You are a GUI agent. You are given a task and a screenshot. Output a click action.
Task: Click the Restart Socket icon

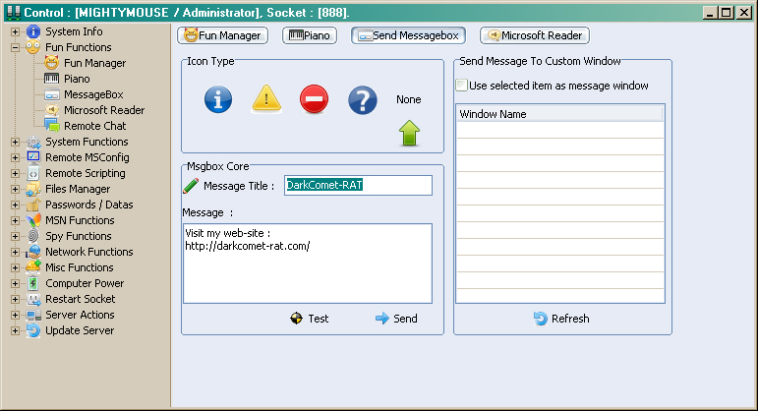click(33, 299)
